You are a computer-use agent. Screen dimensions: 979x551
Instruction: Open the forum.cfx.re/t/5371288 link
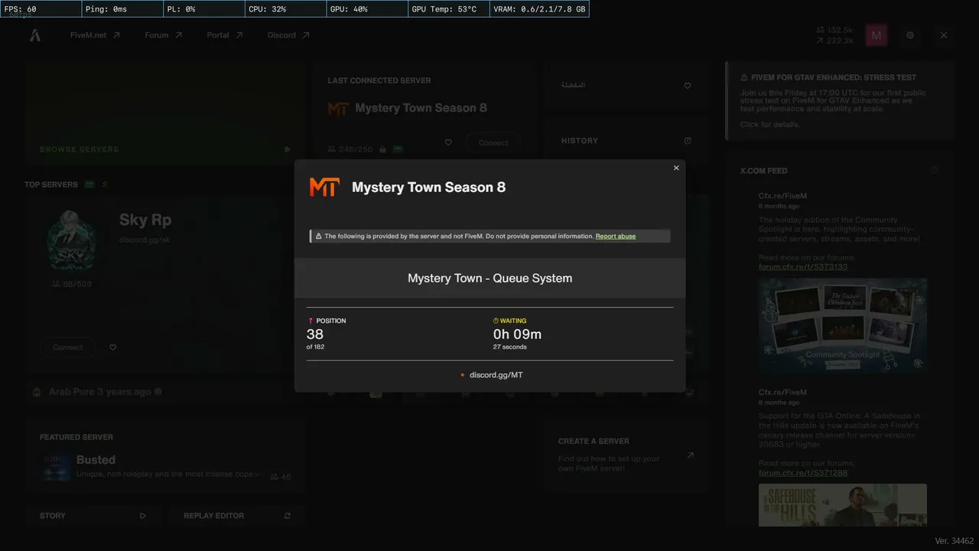pyautogui.click(x=803, y=473)
